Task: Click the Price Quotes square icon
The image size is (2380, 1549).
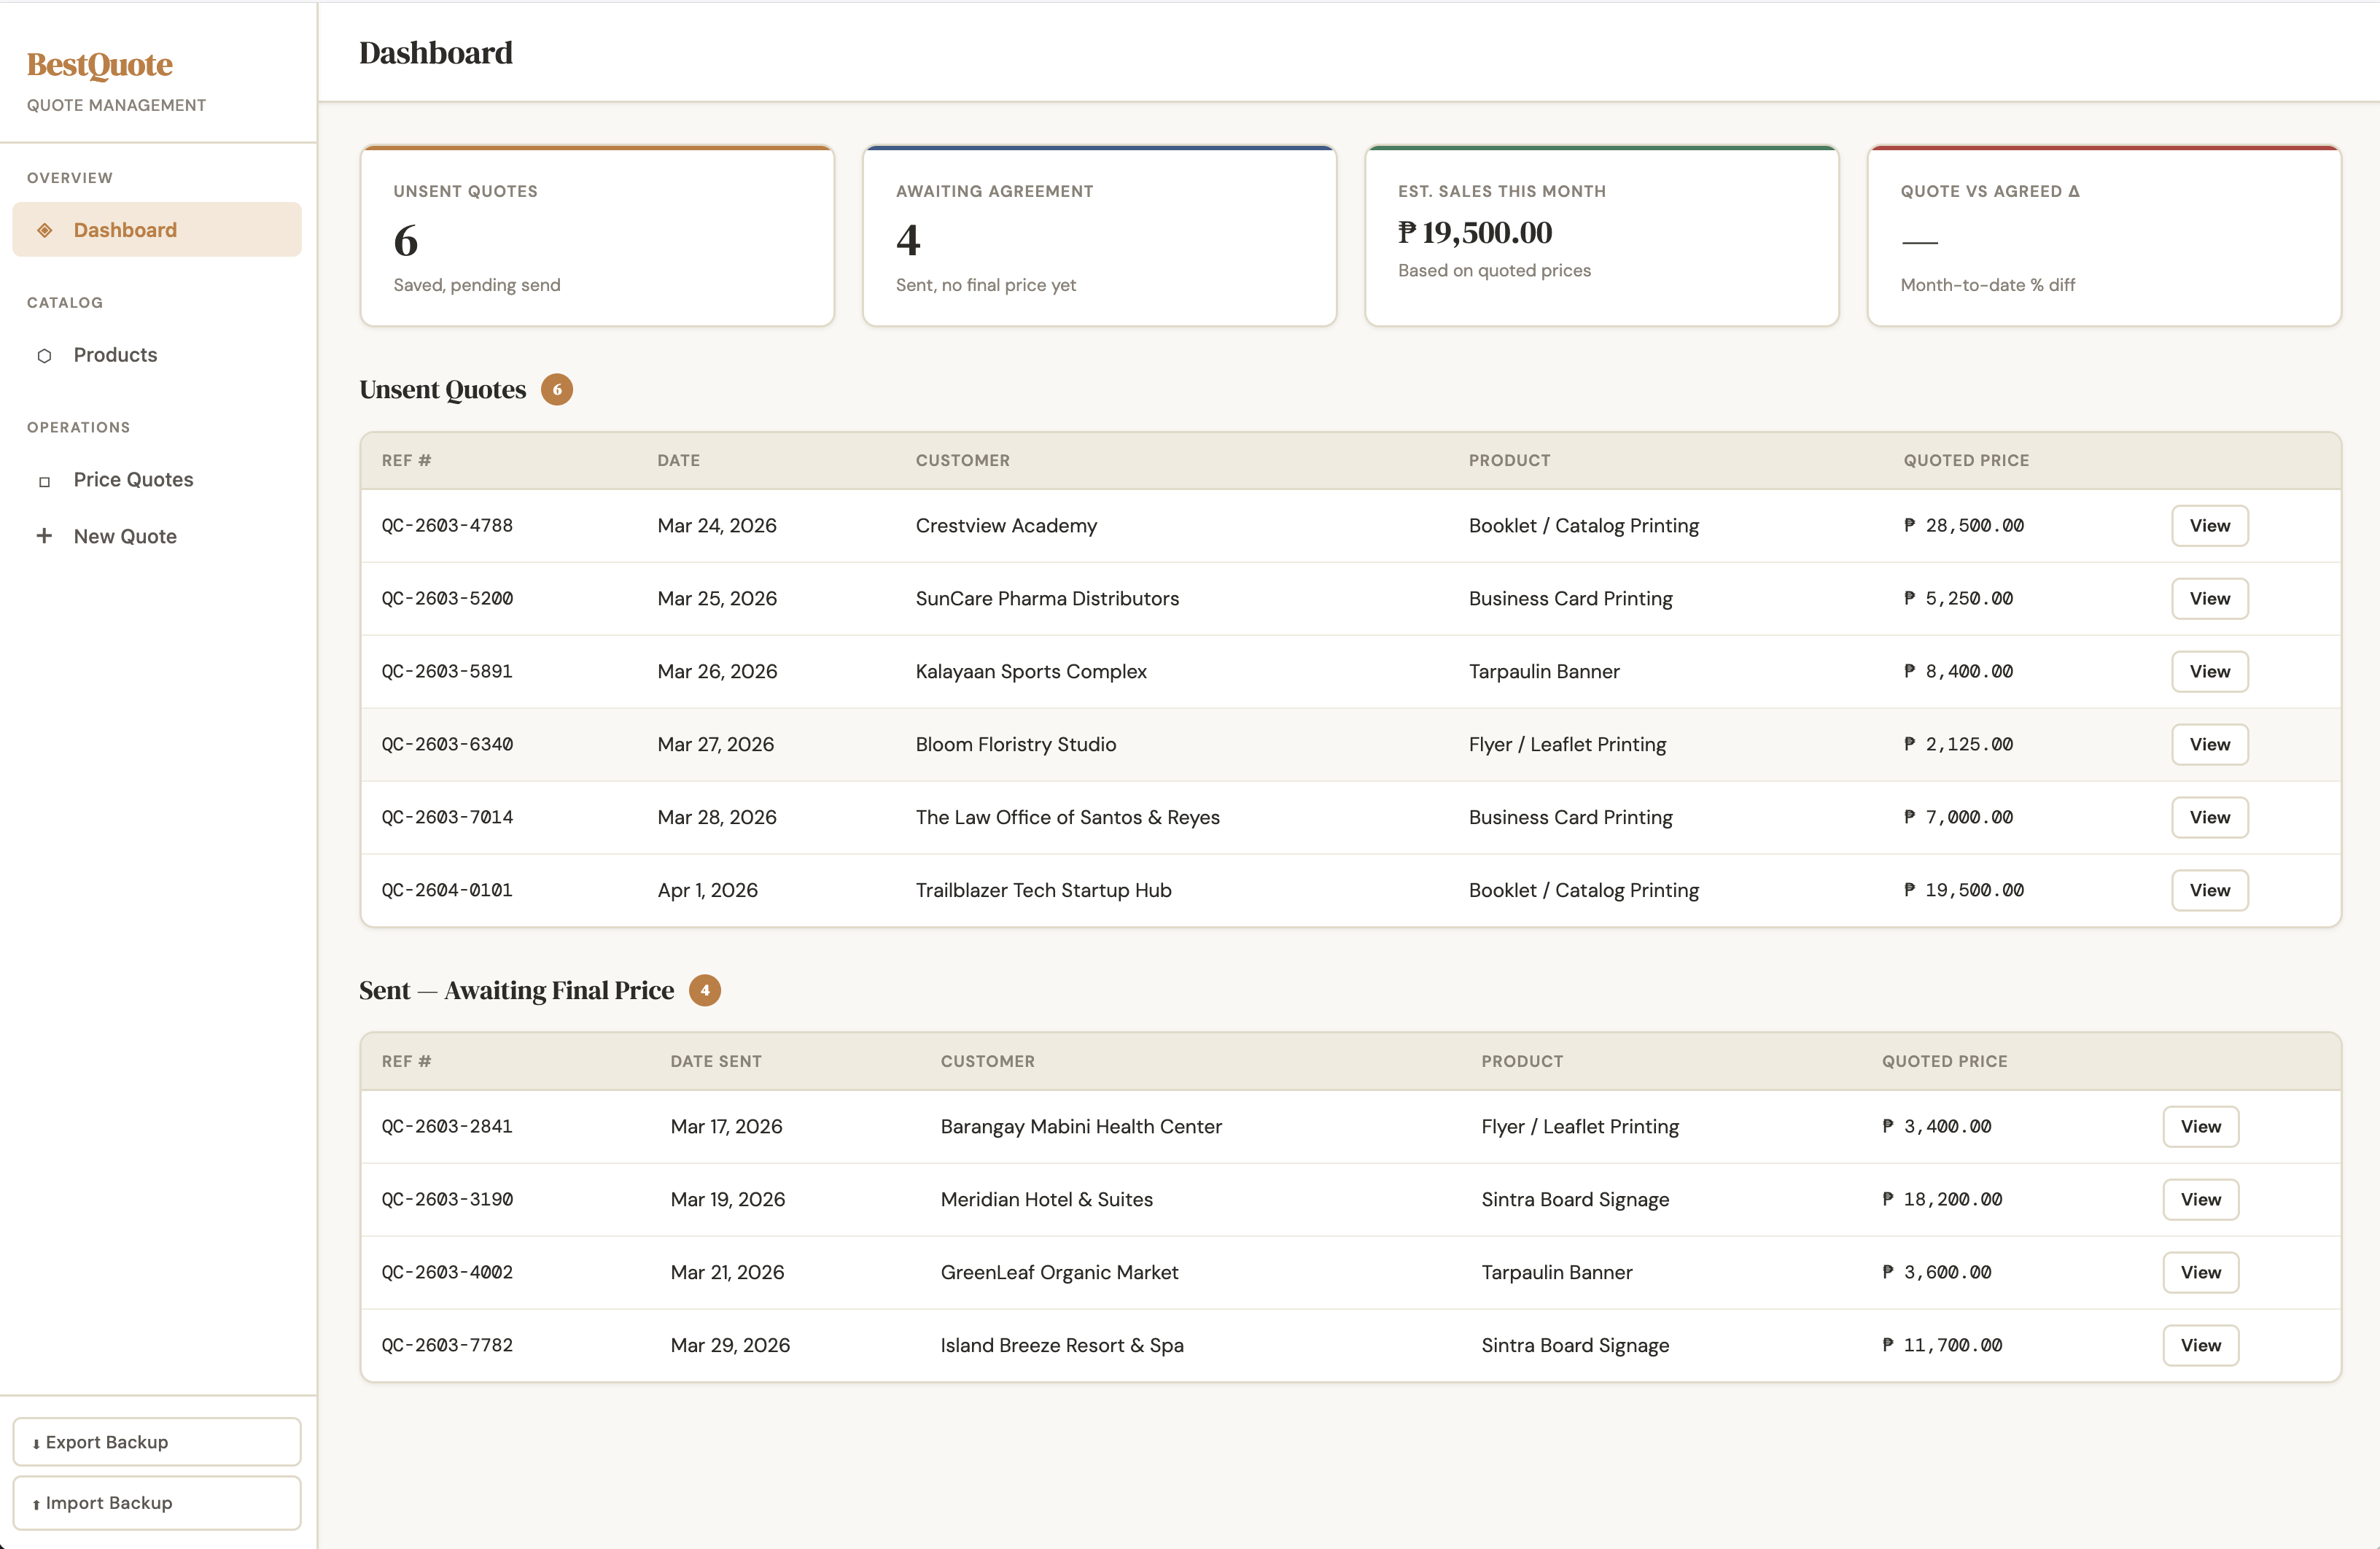Action: tap(44, 481)
